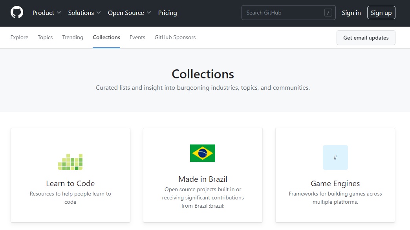Click the Sign up button
Viewport: 410px width, 230px height.
tap(381, 13)
